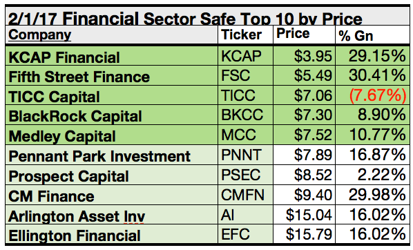Select the Prospect Capital company cell
The width and height of the screenshot is (413, 250).
pyautogui.click(x=112, y=175)
